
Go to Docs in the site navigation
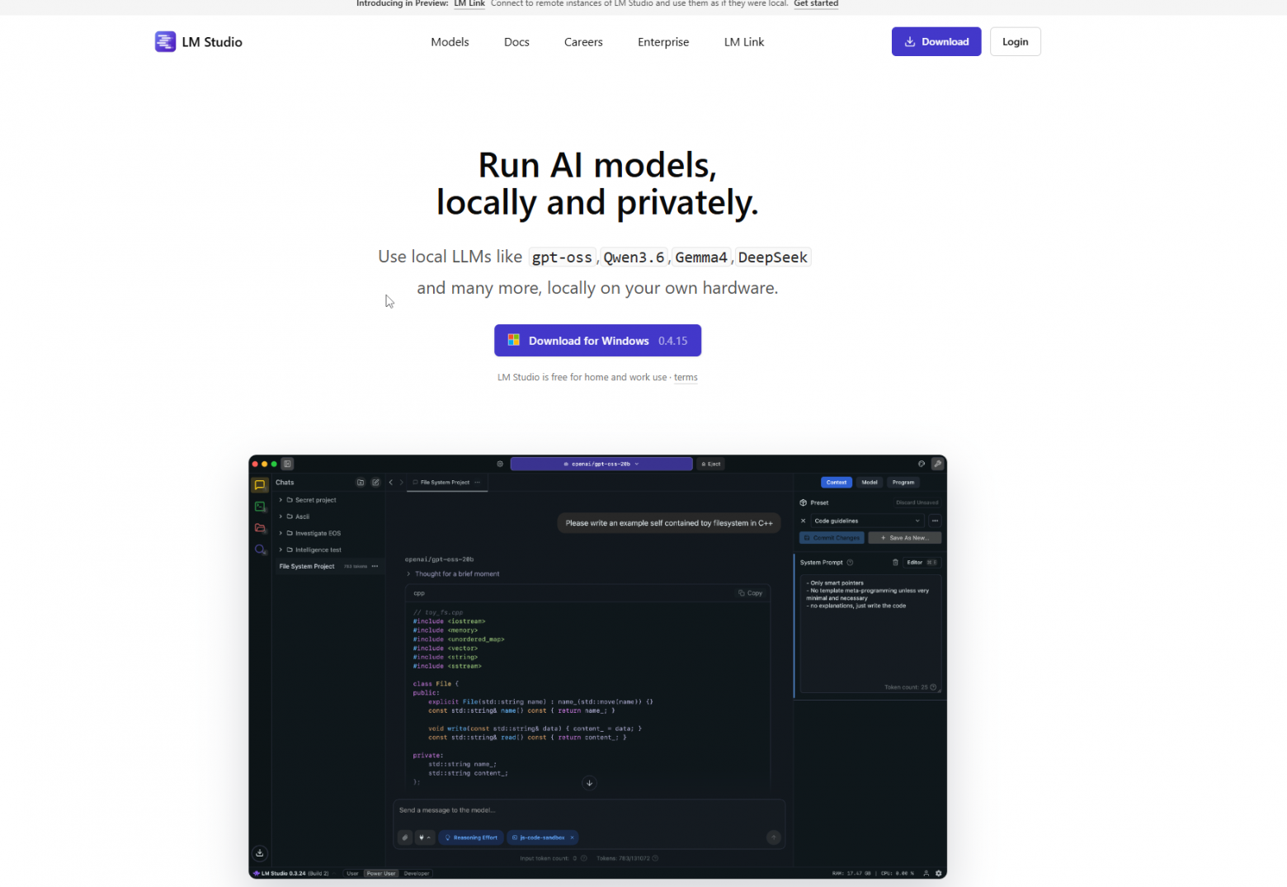pos(516,42)
